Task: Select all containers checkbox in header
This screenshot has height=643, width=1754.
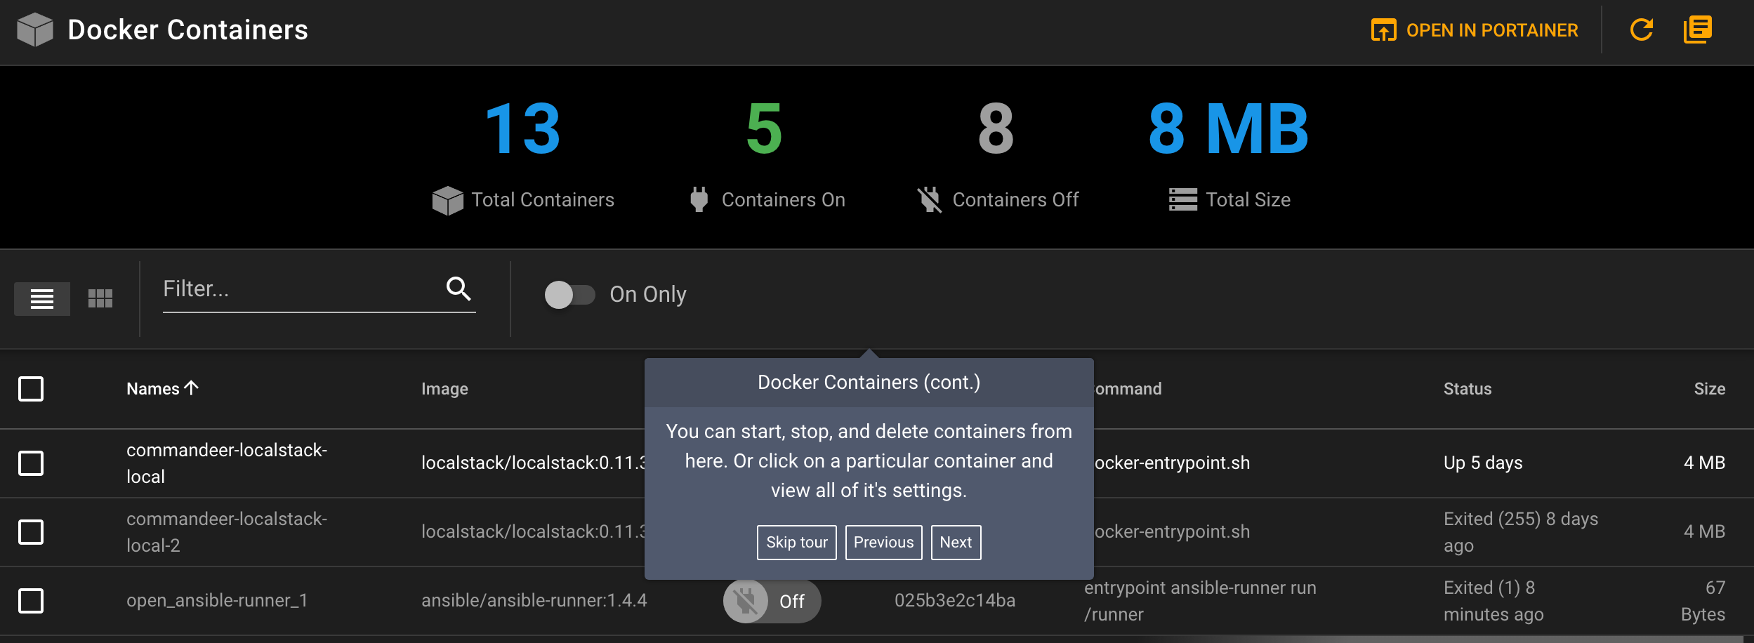Action: pos(31,389)
